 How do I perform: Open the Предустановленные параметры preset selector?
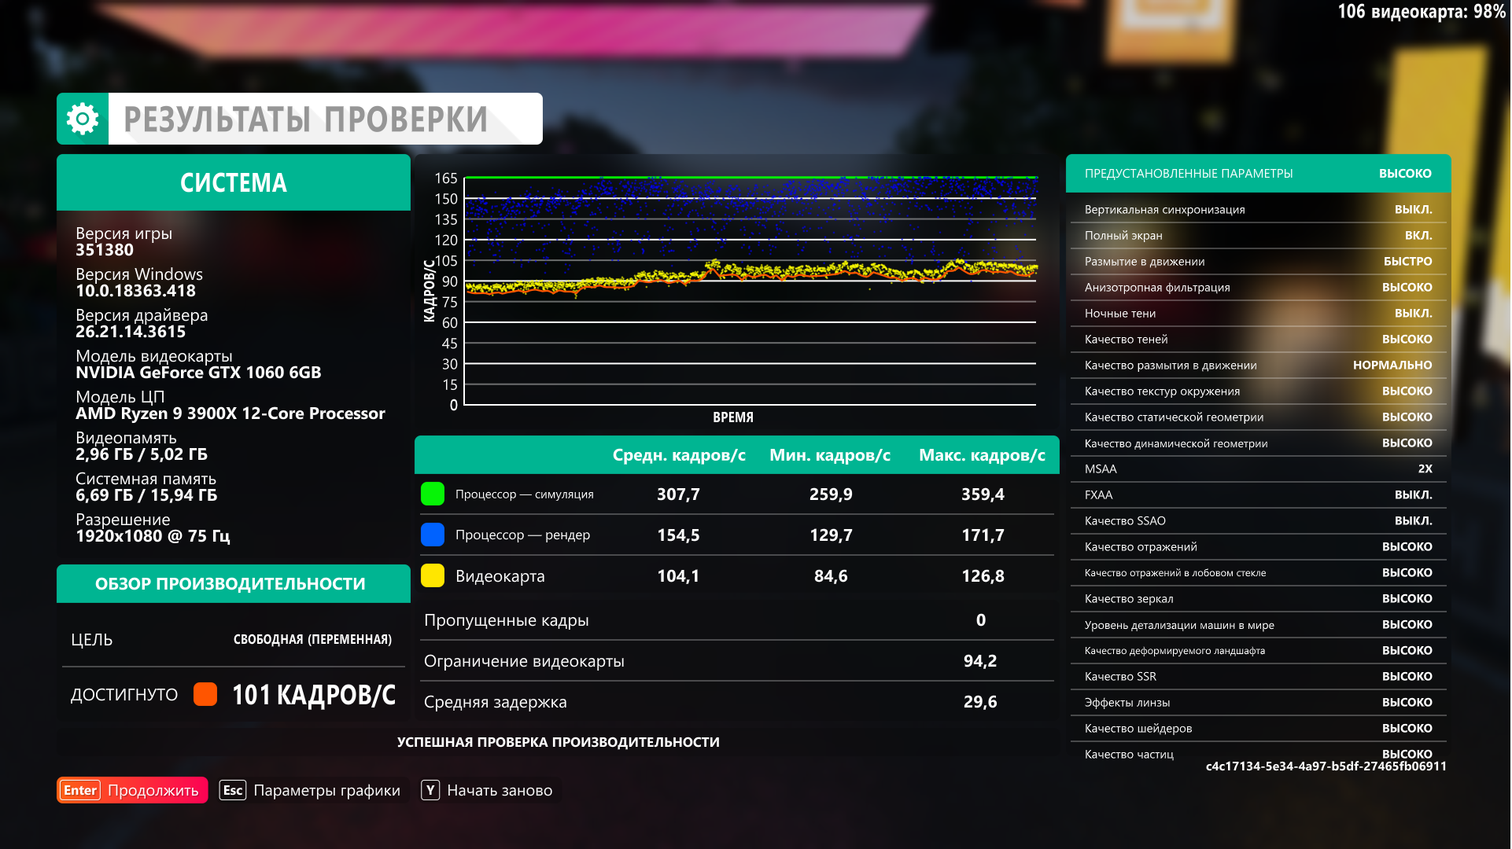point(1257,173)
